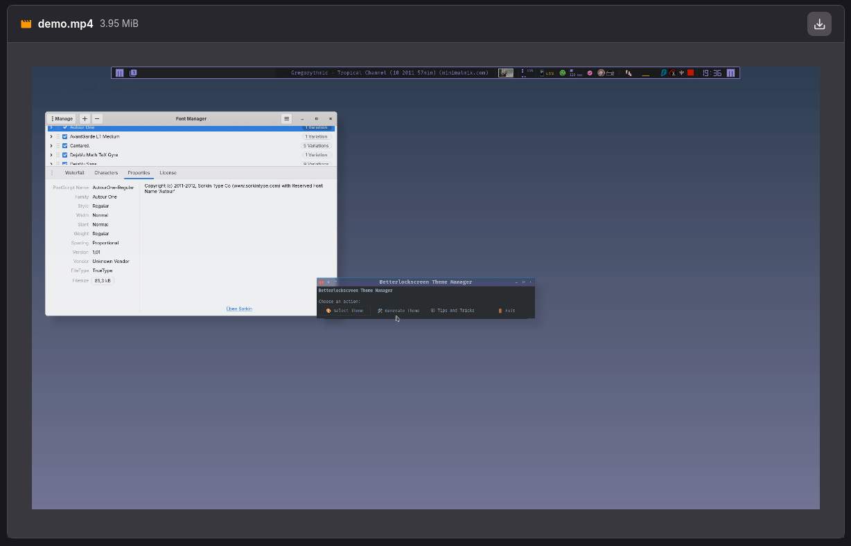Click the minus icon to remove fonts

click(97, 119)
